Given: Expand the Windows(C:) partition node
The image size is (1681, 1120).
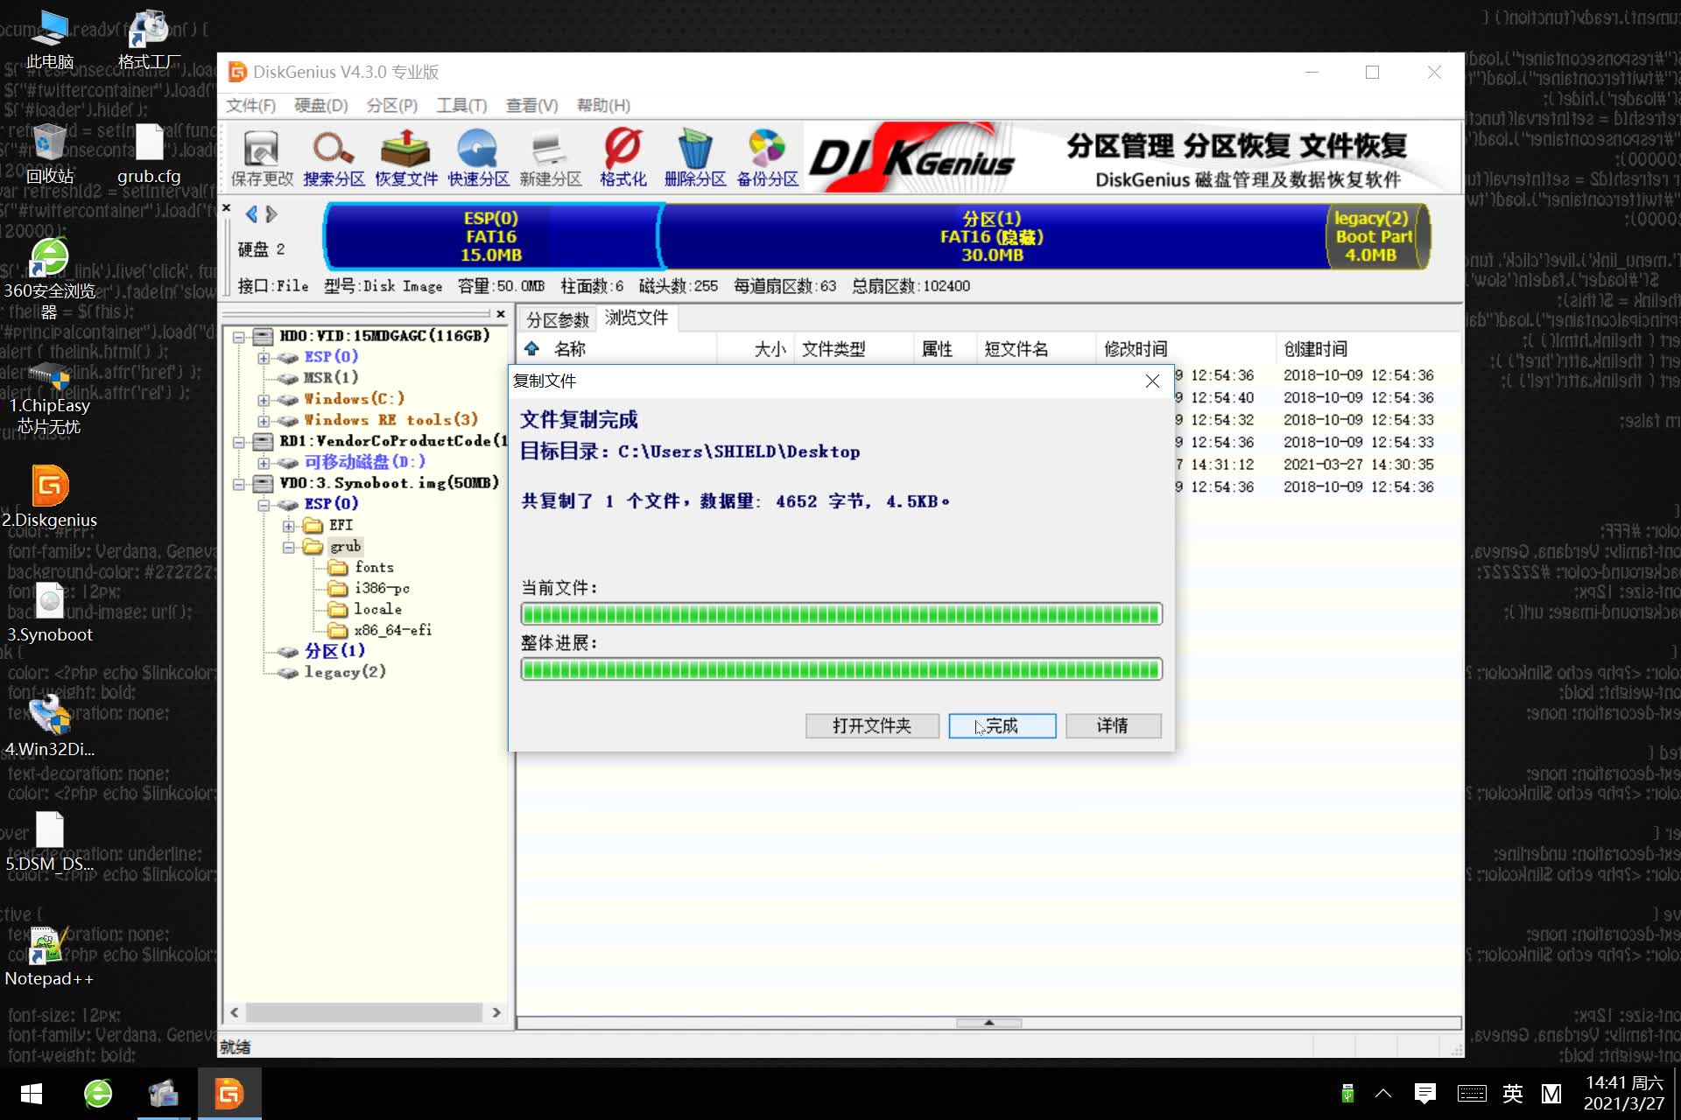Looking at the screenshot, I should coord(264,399).
